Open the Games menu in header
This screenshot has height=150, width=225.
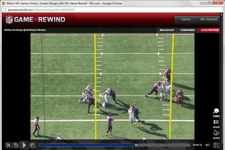pos(186,19)
